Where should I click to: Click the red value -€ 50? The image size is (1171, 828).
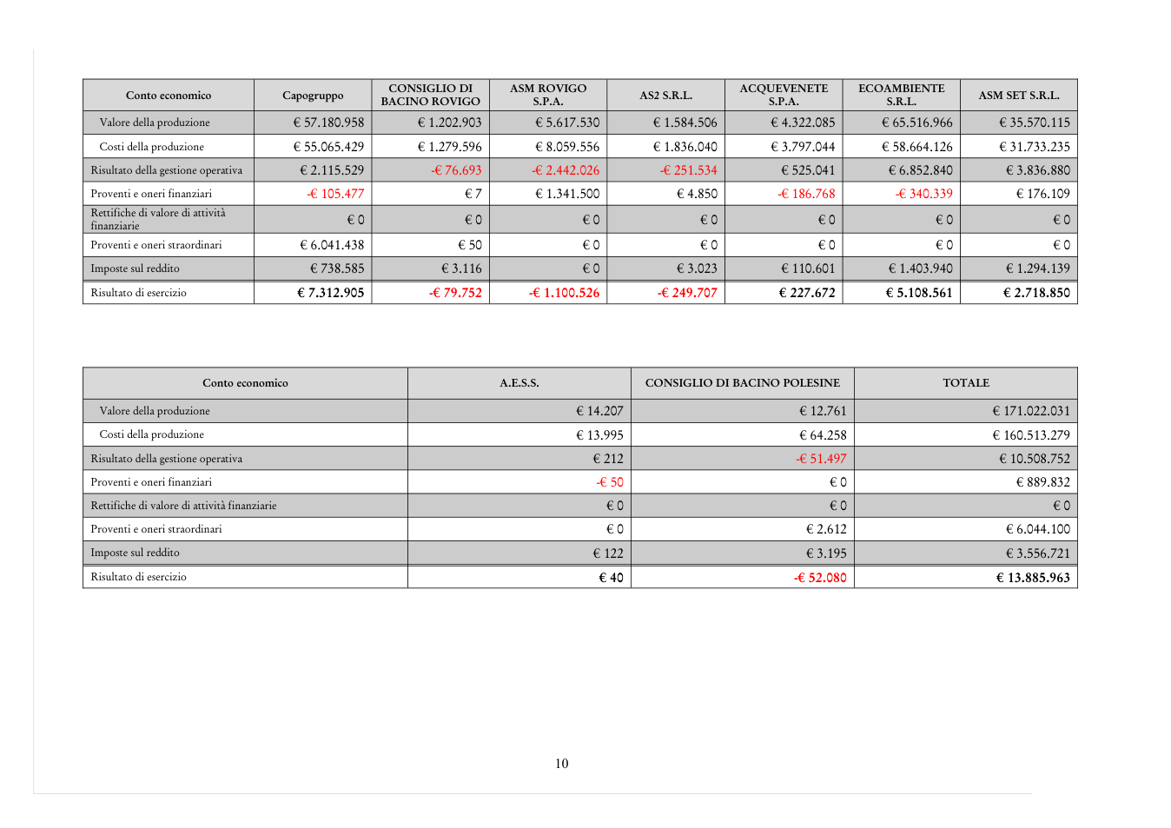[609, 482]
